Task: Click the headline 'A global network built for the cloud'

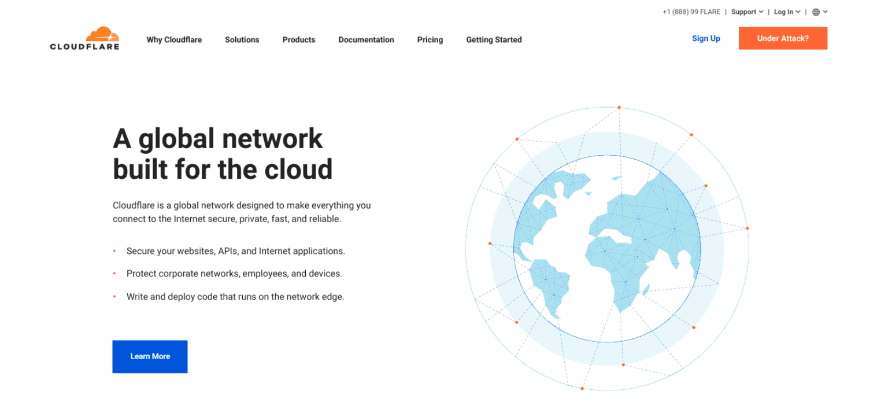Action: [x=223, y=154]
